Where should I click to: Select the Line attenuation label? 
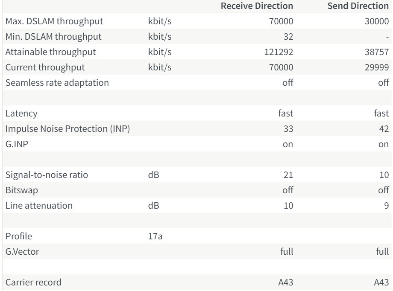coord(39,205)
